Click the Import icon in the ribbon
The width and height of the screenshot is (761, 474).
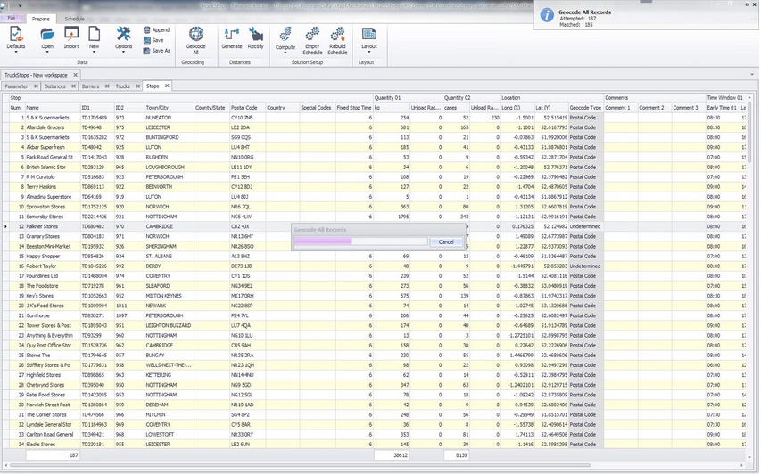tap(70, 35)
